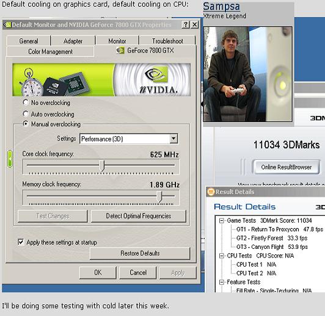The image size is (325, 316).
Task: Select the No overclocking radio button
Action: (x=26, y=102)
